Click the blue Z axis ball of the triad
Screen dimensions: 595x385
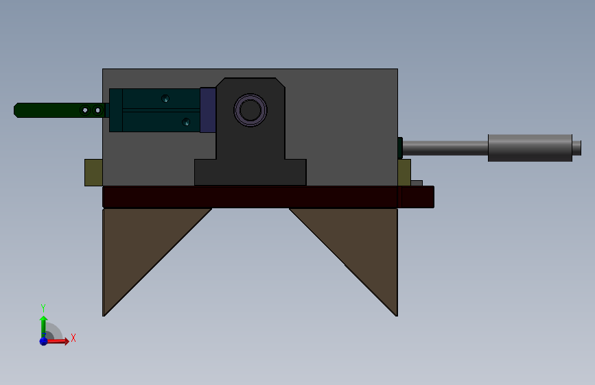(x=43, y=341)
